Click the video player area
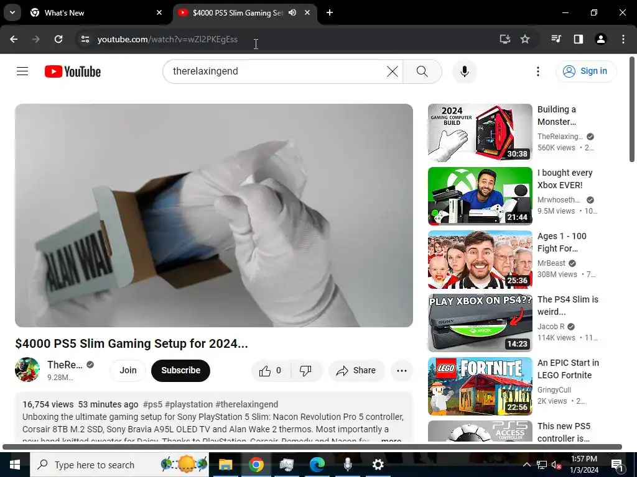Viewport: 637px width, 477px height. [214, 216]
